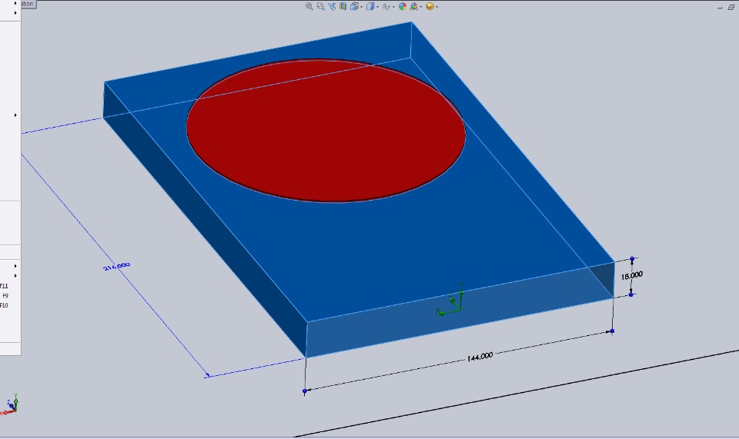
Task: Click the Display Style box icon
Action: click(370, 6)
